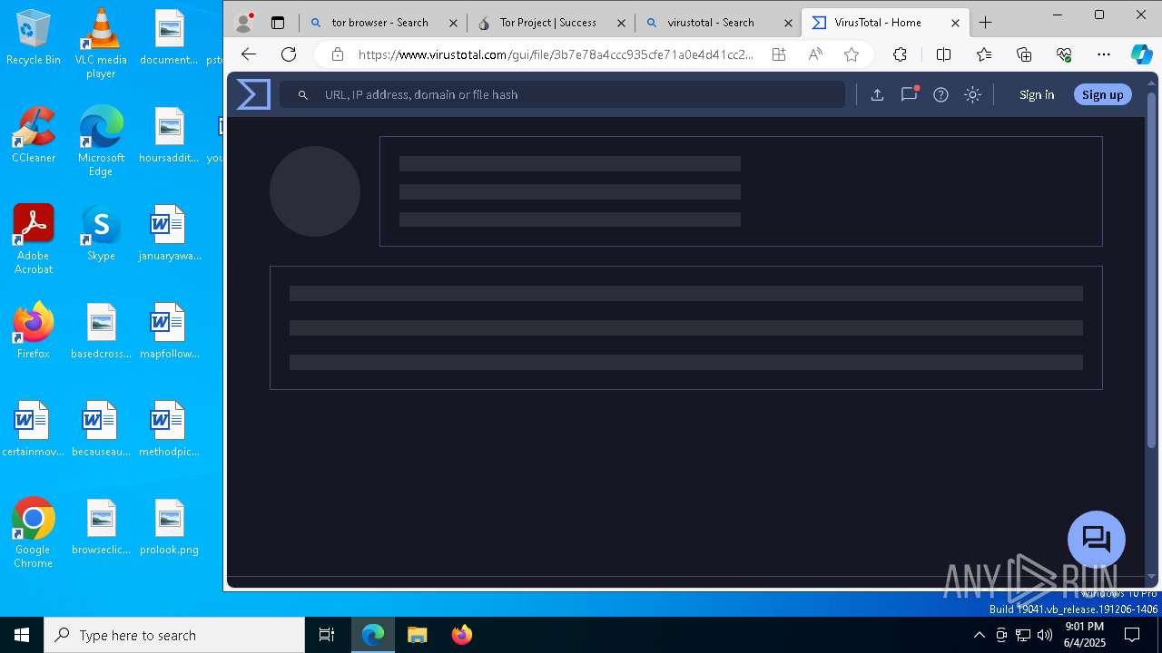Open File Explorer from the taskbar

417,635
